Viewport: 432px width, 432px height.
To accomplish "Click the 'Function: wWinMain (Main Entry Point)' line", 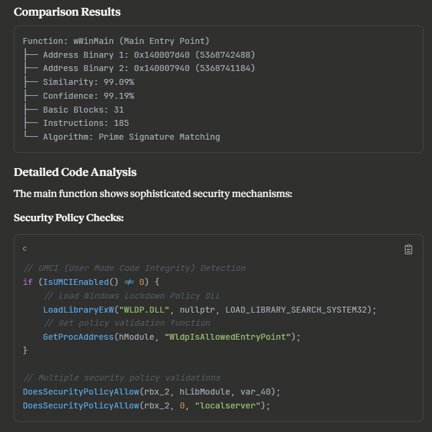I will tap(116, 41).
